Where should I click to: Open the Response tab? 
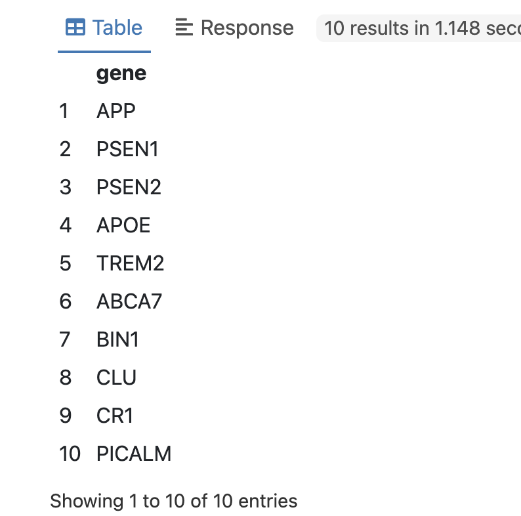234,28
